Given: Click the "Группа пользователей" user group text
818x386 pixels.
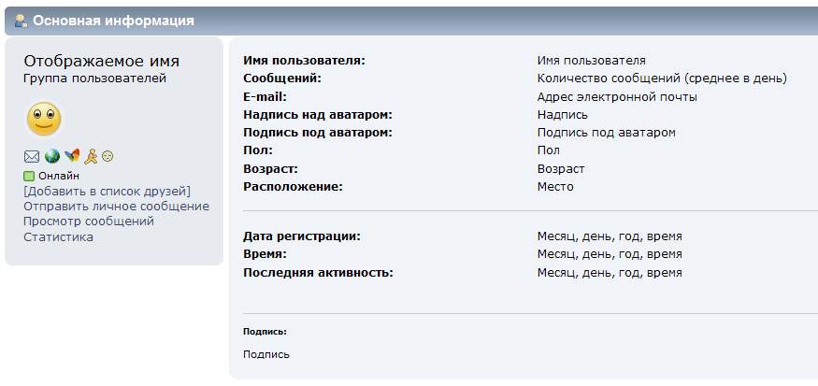Looking at the screenshot, I should click(x=94, y=79).
